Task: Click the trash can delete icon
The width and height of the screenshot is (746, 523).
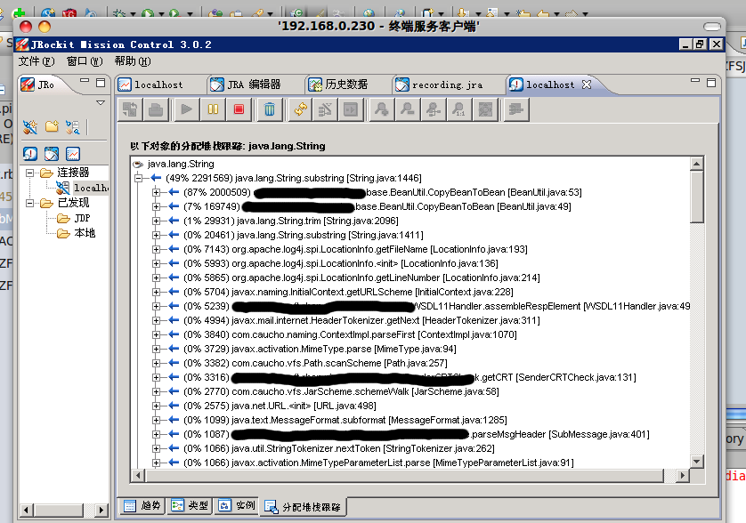Action: pos(269,109)
